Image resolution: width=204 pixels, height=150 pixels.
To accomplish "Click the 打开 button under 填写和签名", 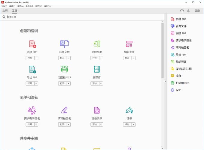I will [x=62, y=124].
